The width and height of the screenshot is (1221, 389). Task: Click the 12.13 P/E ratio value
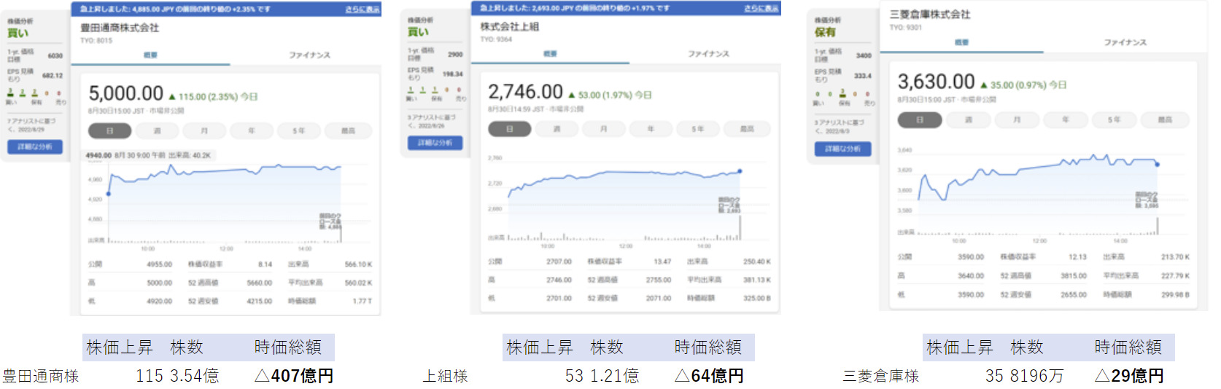click(1077, 257)
